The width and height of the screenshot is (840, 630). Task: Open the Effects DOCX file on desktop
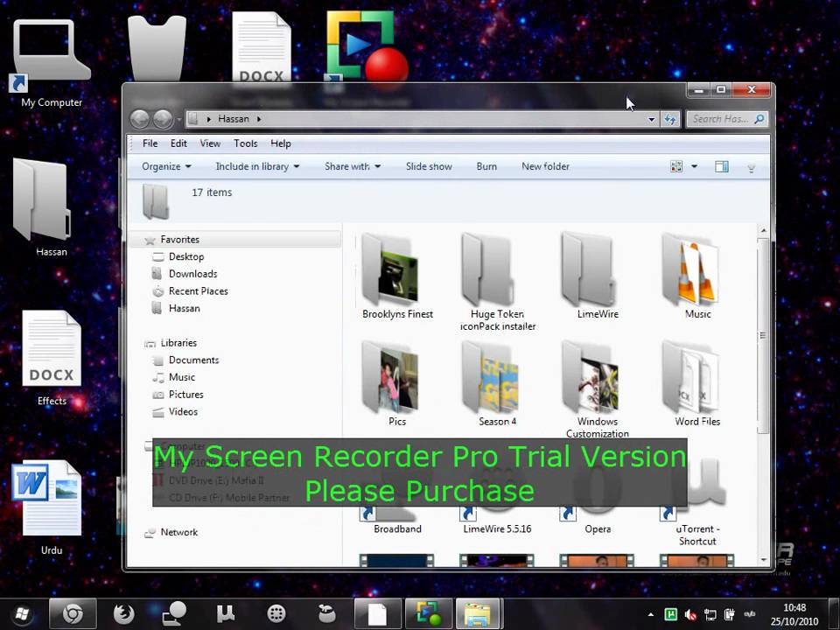click(x=52, y=358)
